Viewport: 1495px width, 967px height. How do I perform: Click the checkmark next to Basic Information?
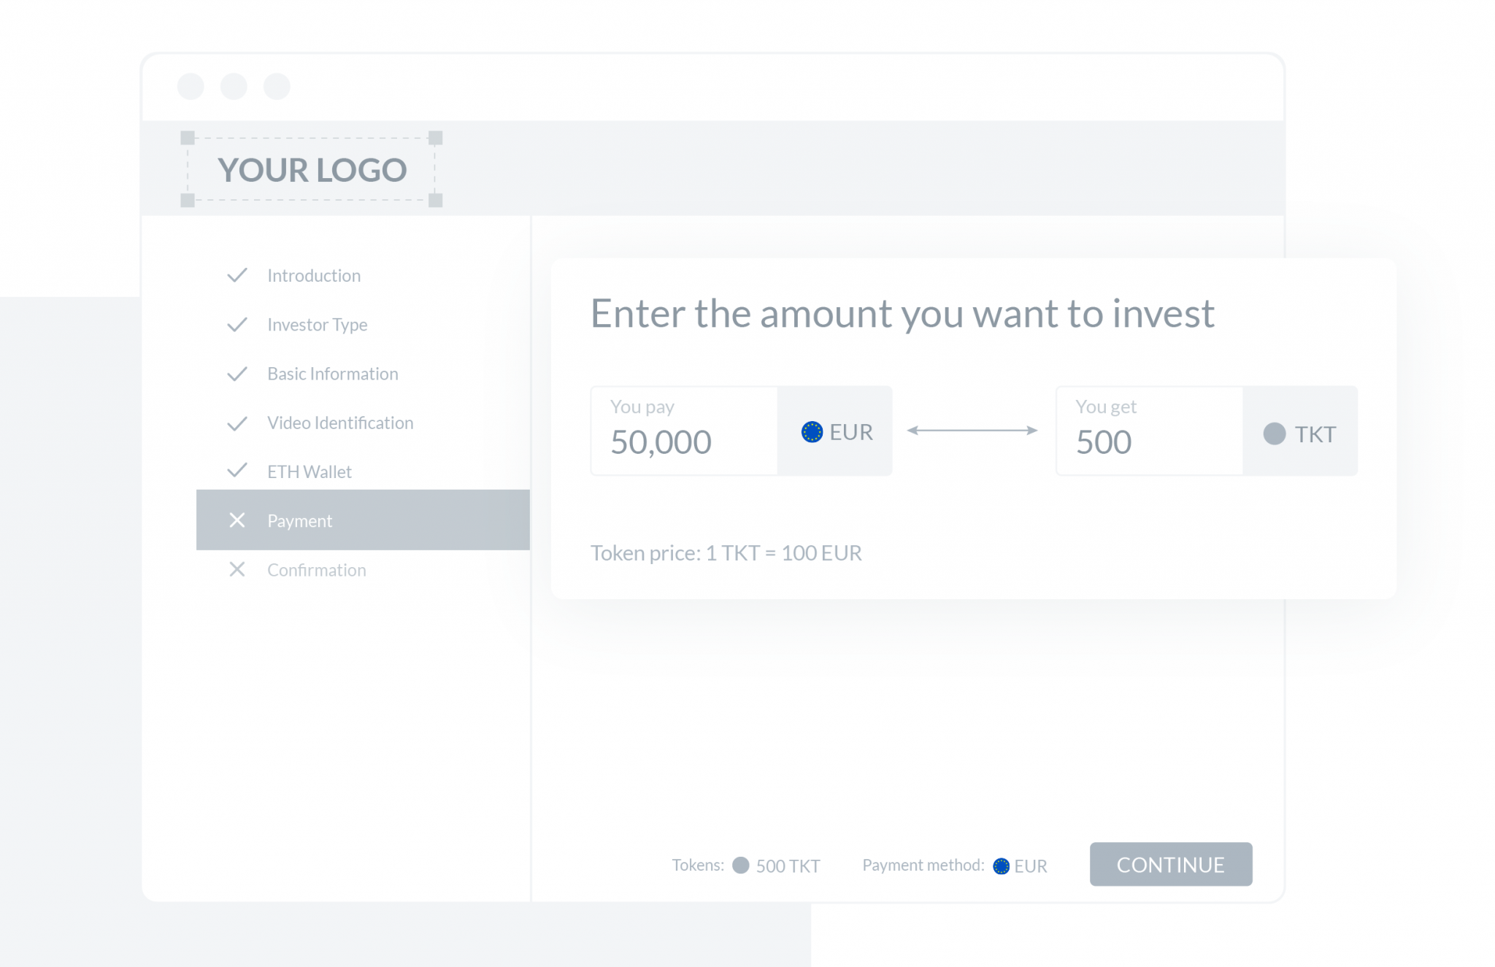pos(237,374)
